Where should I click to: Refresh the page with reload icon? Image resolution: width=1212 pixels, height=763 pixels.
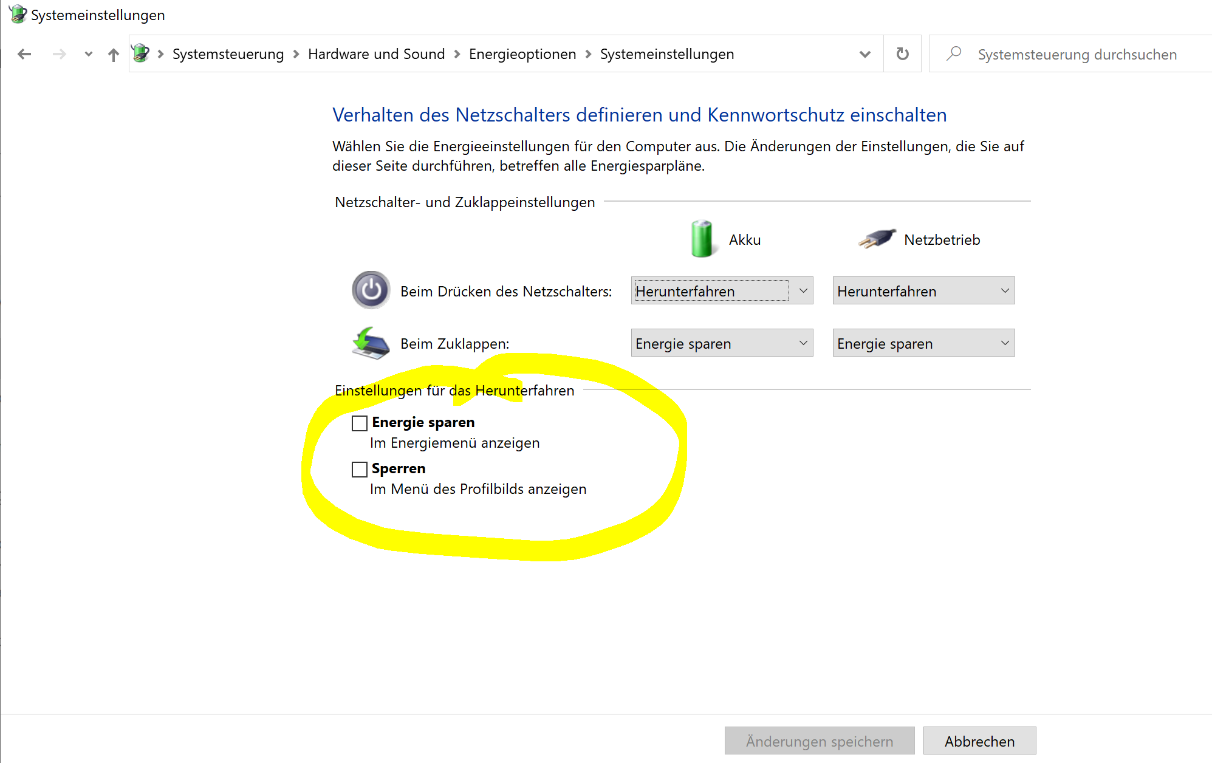pyautogui.click(x=903, y=54)
